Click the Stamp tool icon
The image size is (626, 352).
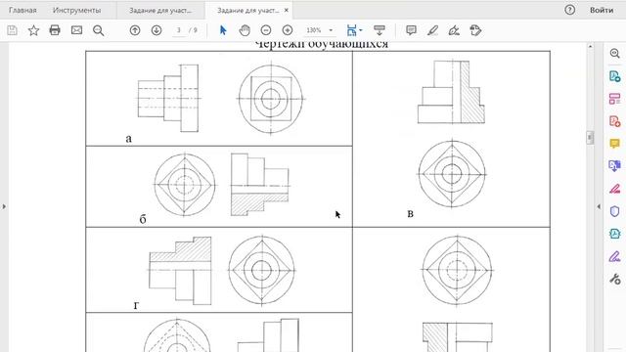[475, 30]
